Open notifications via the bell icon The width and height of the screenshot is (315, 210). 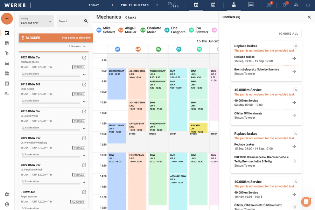coord(283,5)
